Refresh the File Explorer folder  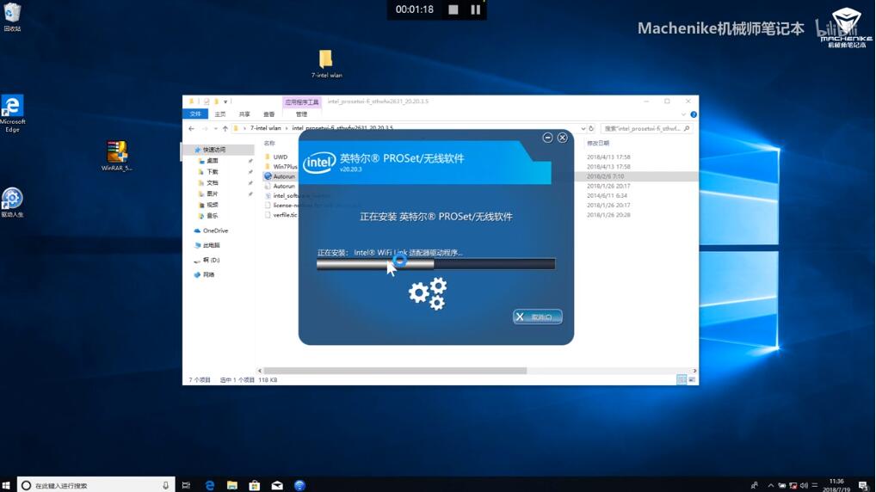[592, 128]
